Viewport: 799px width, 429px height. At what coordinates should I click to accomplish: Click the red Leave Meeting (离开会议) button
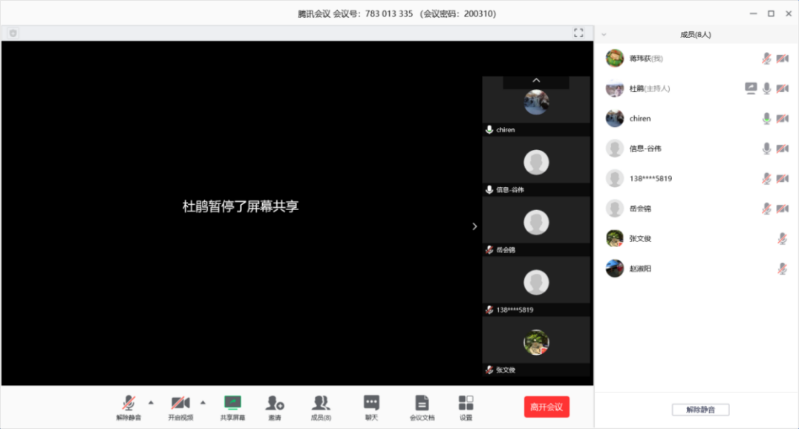547,407
